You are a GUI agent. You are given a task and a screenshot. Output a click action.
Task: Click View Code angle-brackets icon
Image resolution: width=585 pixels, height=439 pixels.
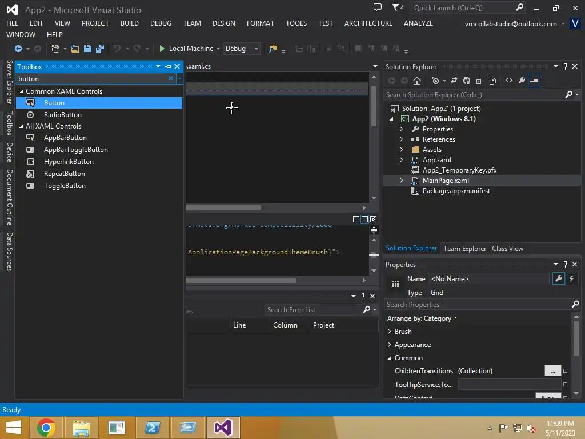coord(509,80)
